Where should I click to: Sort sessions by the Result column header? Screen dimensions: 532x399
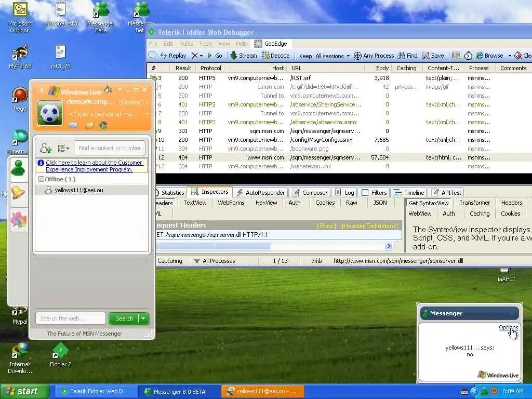[x=183, y=68]
